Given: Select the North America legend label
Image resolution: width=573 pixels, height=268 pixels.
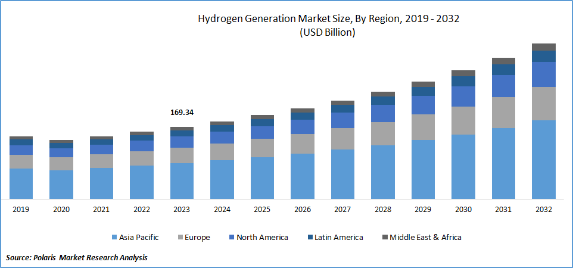Looking at the screenshot, I should pos(262,238).
